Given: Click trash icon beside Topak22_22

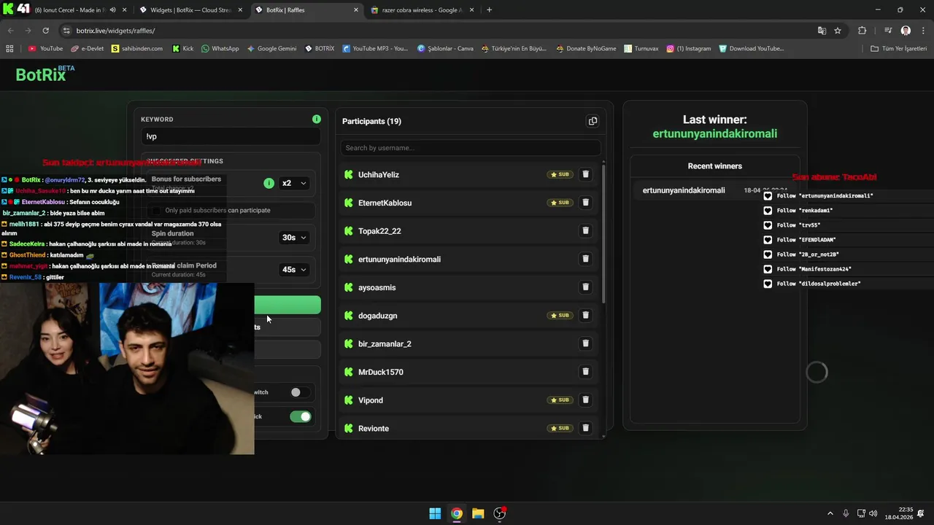Looking at the screenshot, I should click(x=585, y=230).
